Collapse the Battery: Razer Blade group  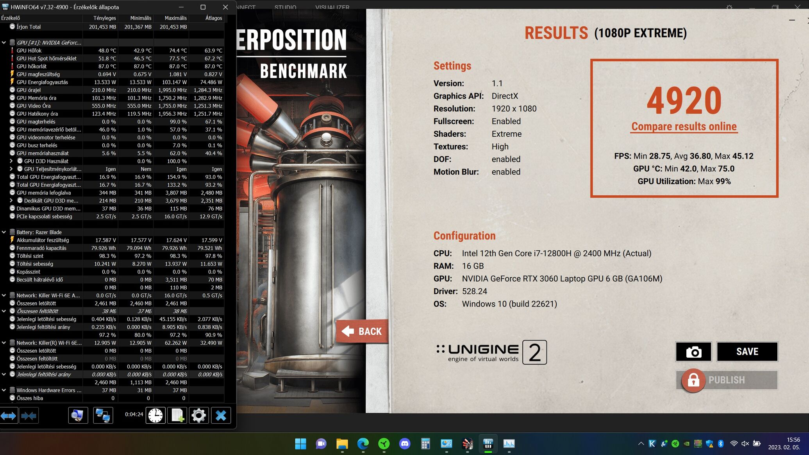pos(4,232)
